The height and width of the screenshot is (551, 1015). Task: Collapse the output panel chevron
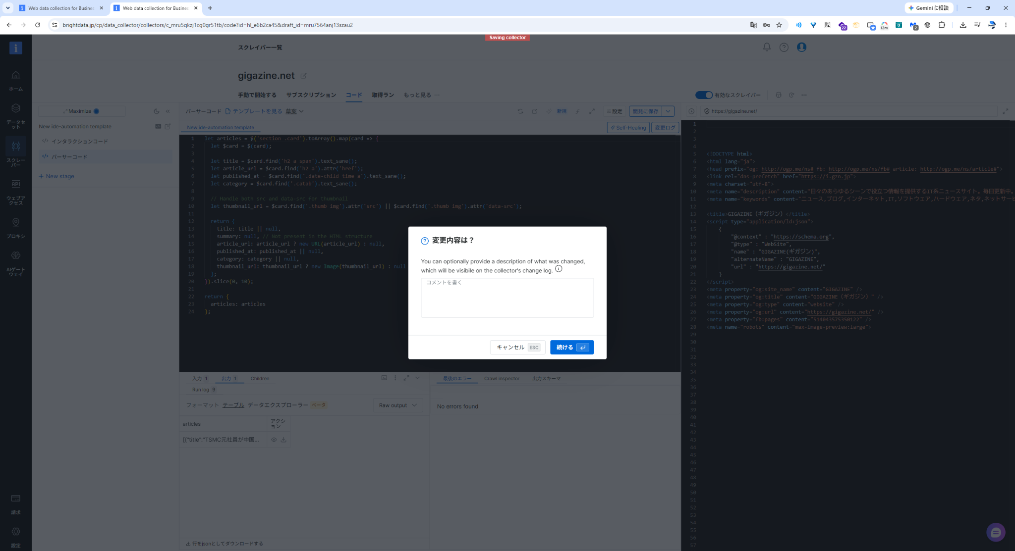click(x=417, y=378)
